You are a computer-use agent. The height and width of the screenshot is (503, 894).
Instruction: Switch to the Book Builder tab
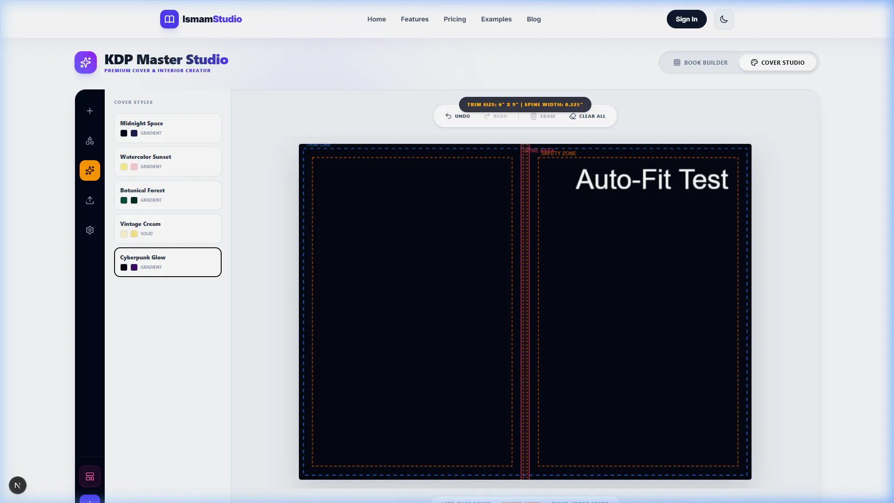click(700, 62)
